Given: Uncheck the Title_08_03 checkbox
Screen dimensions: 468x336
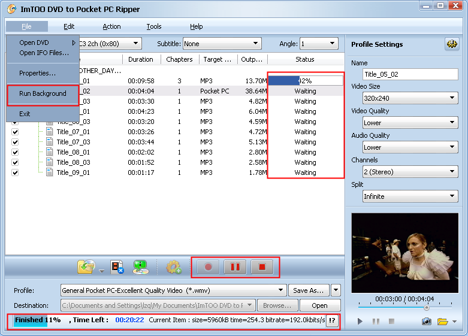Looking at the screenshot, I should (x=15, y=162).
